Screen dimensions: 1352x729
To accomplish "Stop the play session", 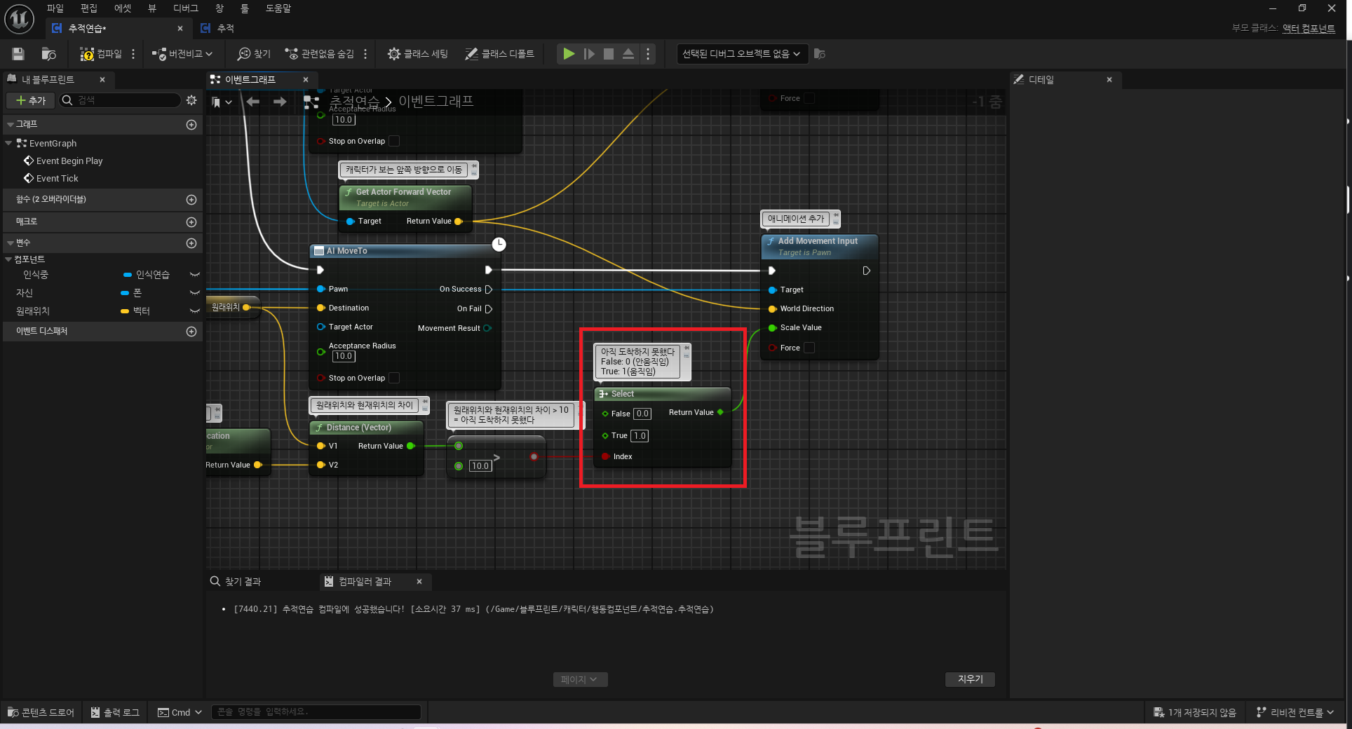I will [609, 54].
